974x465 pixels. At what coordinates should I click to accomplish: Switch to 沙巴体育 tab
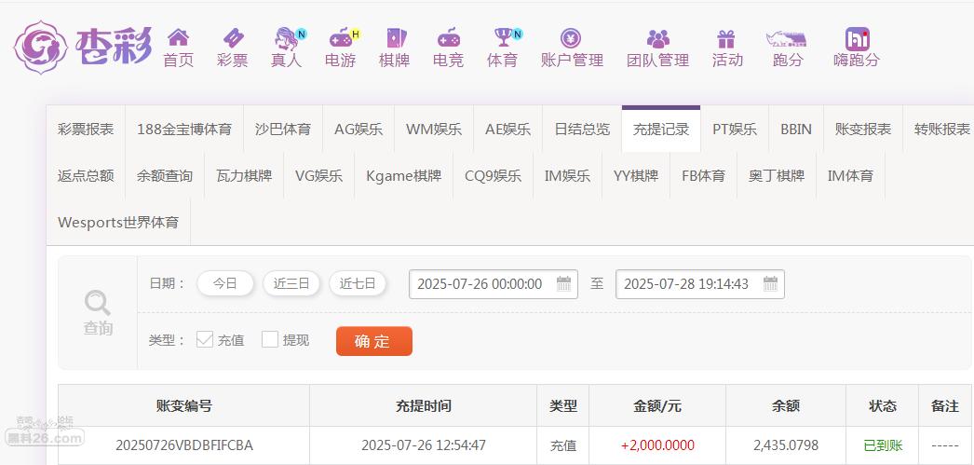coord(283,130)
